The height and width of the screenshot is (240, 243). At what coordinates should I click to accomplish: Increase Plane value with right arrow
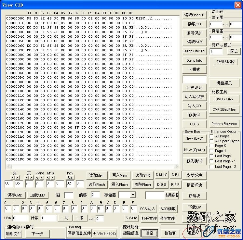pyautogui.click(x=42, y=178)
